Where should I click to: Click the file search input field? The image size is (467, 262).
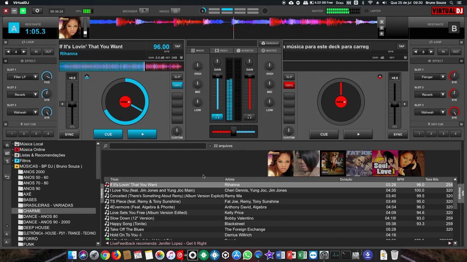point(158,146)
